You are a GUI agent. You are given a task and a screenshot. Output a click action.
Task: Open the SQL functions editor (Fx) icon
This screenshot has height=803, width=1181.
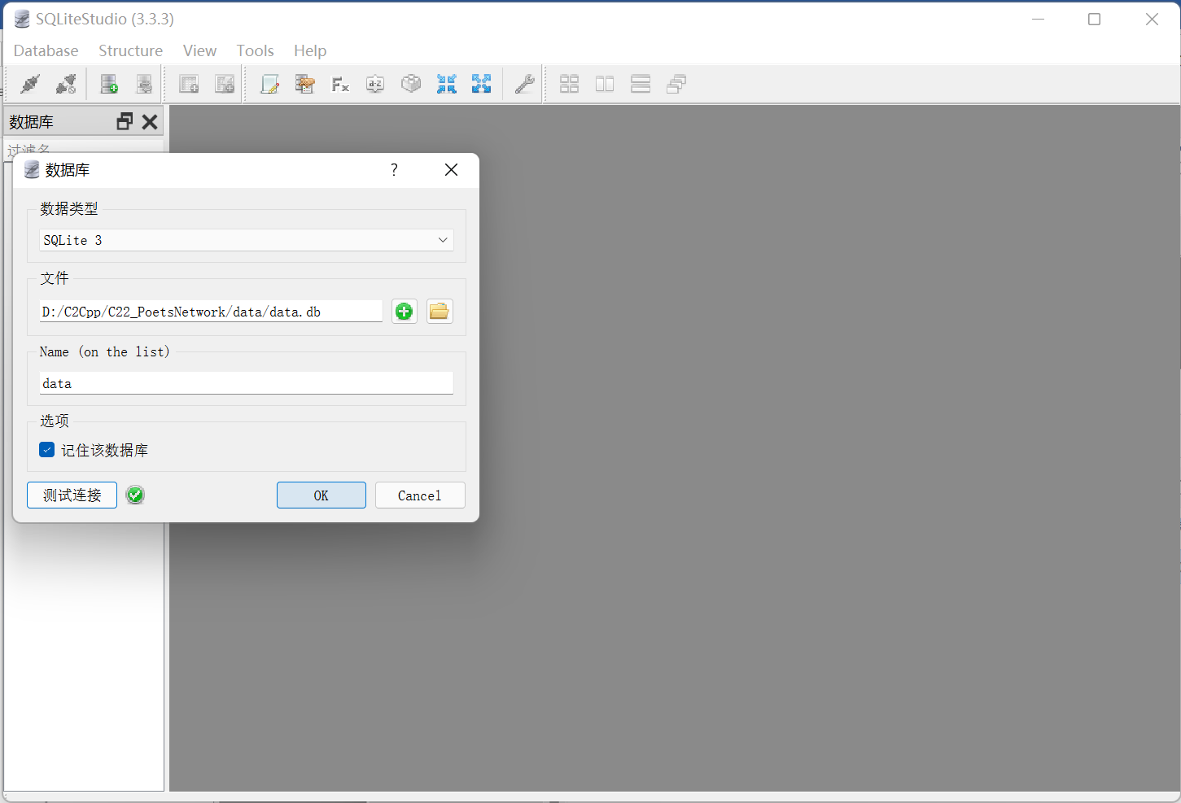pos(340,84)
